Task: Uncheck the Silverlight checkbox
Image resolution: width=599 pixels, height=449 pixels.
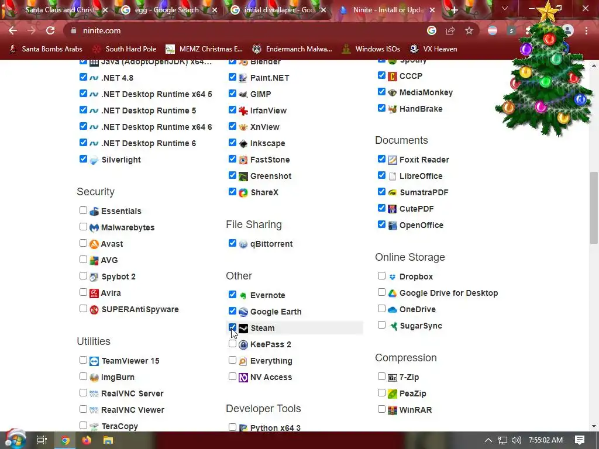Action: click(x=83, y=159)
